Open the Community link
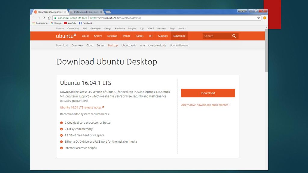Screen dimensions: 308x173 click(73, 29)
